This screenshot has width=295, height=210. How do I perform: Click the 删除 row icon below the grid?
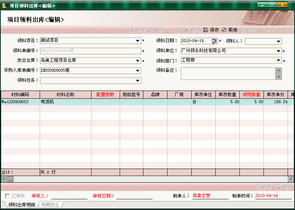coord(278,187)
